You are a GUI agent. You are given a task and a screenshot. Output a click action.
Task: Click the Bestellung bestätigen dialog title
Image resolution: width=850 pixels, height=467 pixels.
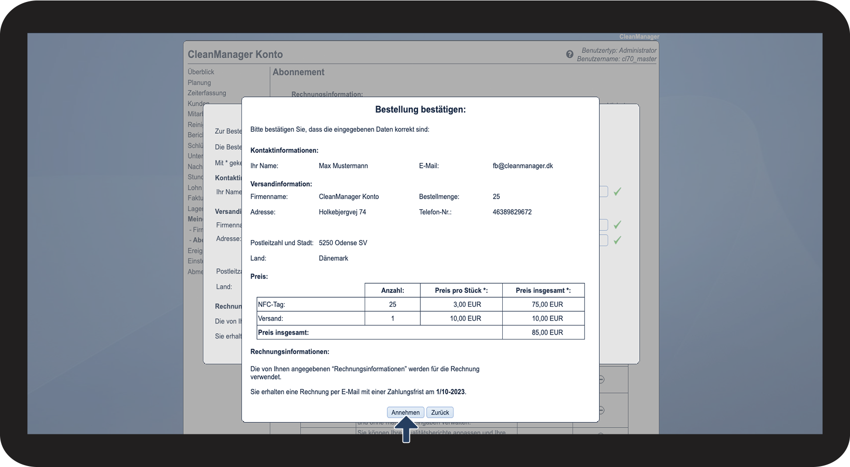click(420, 110)
